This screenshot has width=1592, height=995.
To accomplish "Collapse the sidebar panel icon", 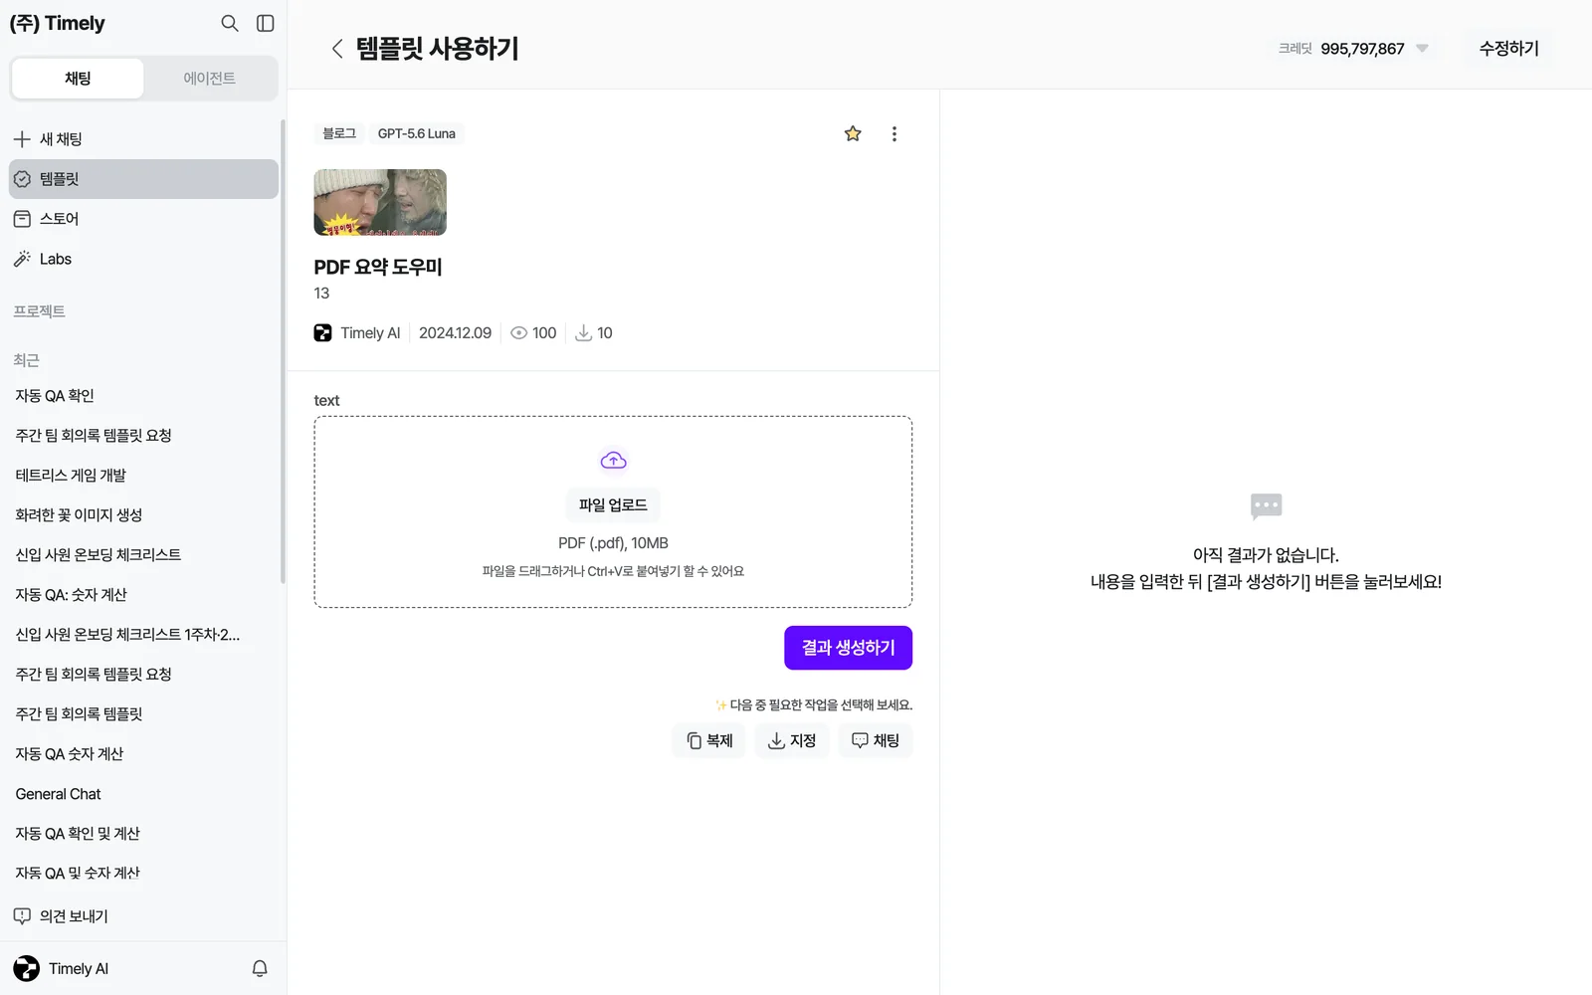I will [x=266, y=23].
